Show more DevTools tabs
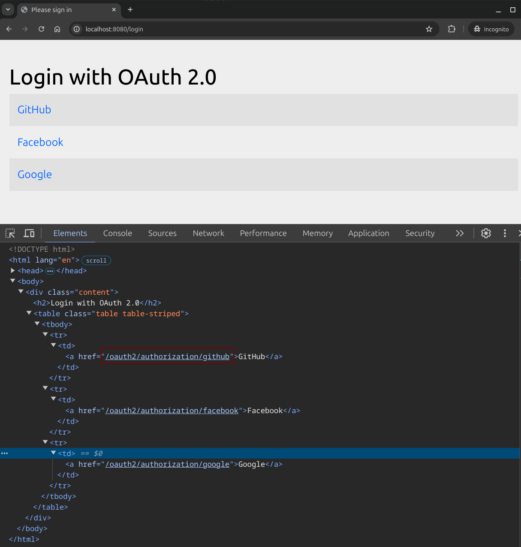 point(460,233)
